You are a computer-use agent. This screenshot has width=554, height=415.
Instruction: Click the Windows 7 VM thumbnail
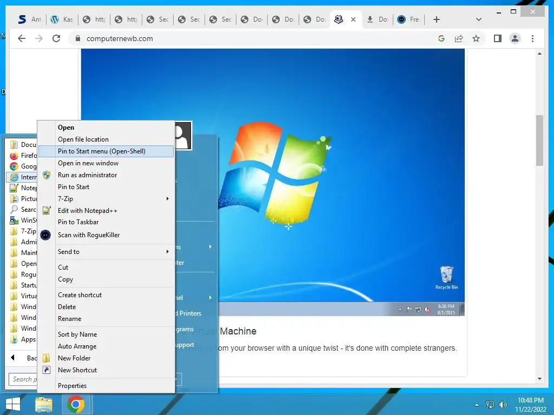coord(273,182)
